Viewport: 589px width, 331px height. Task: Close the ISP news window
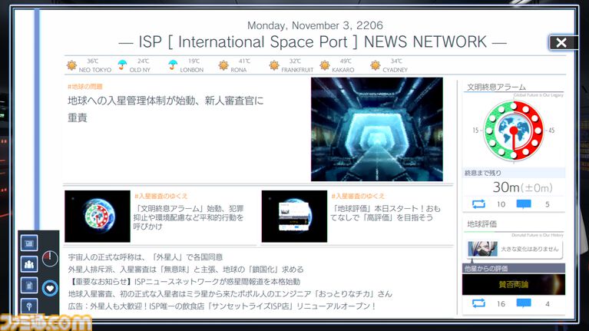click(x=561, y=42)
